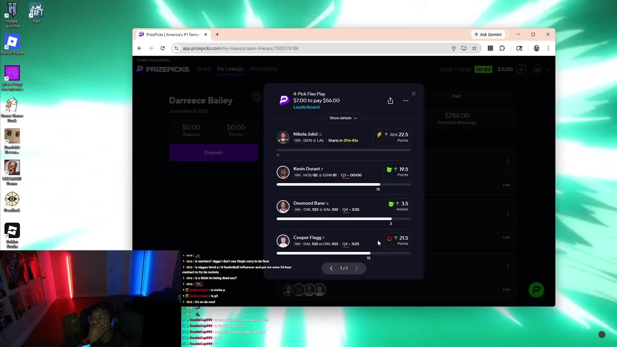Image resolution: width=617 pixels, height=347 pixels.
Task: Click Kevin Durant 19.5 points projection
Action: [x=397, y=172]
